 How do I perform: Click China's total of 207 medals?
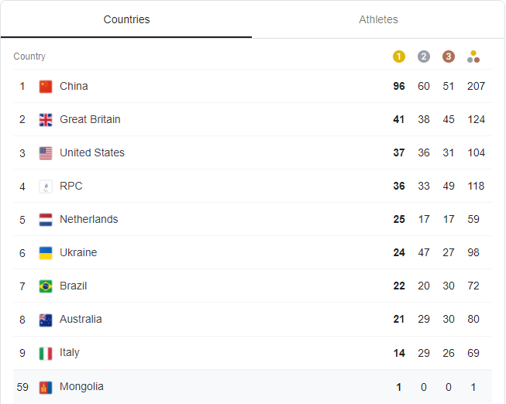coord(476,86)
